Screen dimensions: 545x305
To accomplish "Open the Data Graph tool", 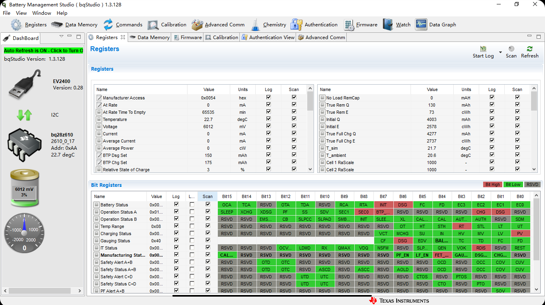I will (x=435, y=25).
